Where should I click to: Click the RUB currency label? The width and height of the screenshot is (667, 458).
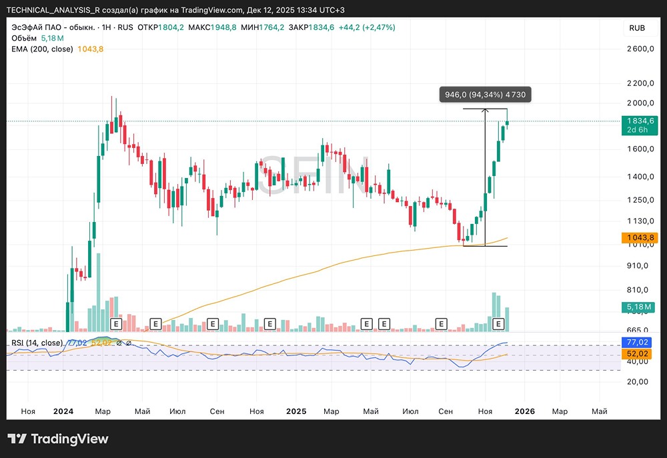[637, 28]
